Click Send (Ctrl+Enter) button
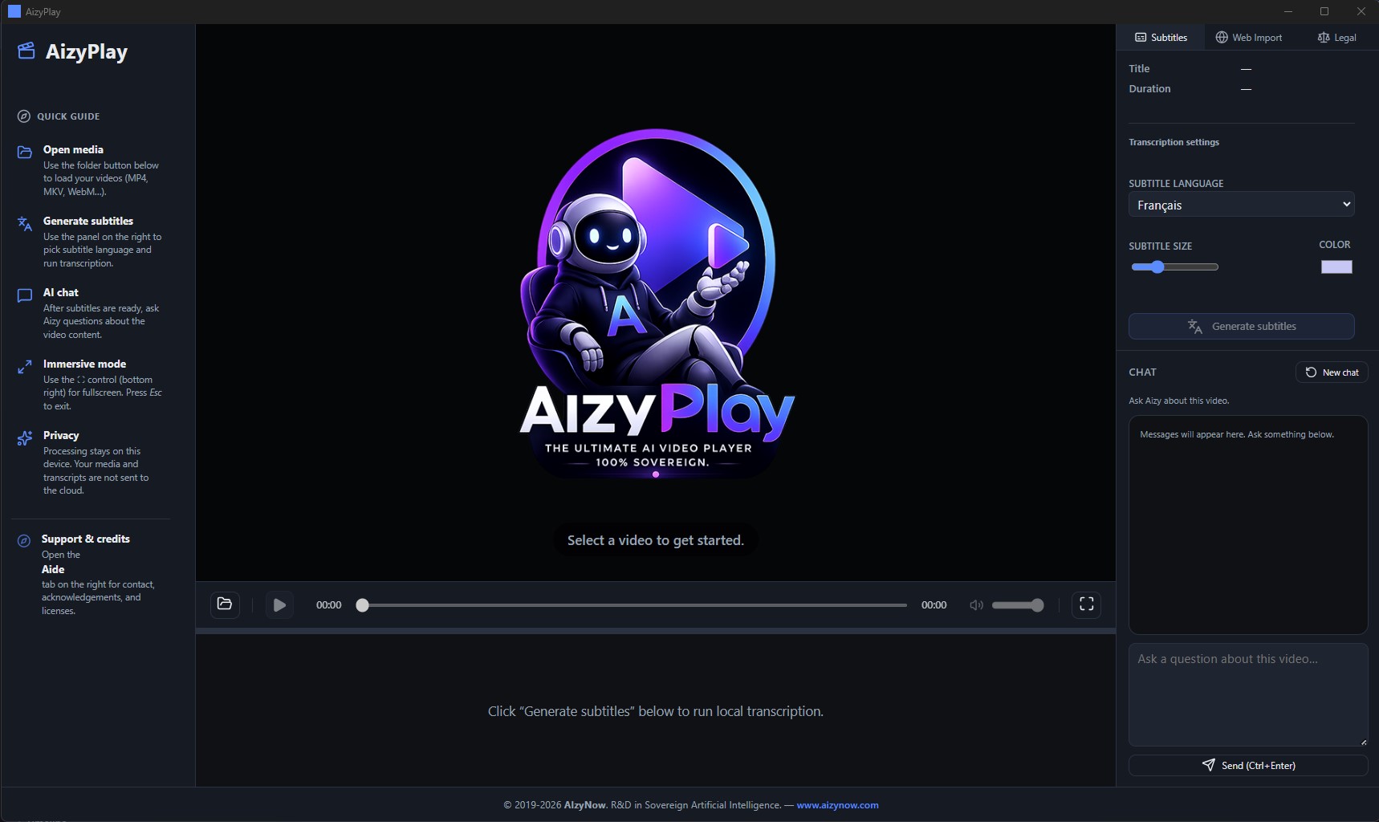The height and width of the screenshot is (822, 1379). click(x=1248, y=765)
